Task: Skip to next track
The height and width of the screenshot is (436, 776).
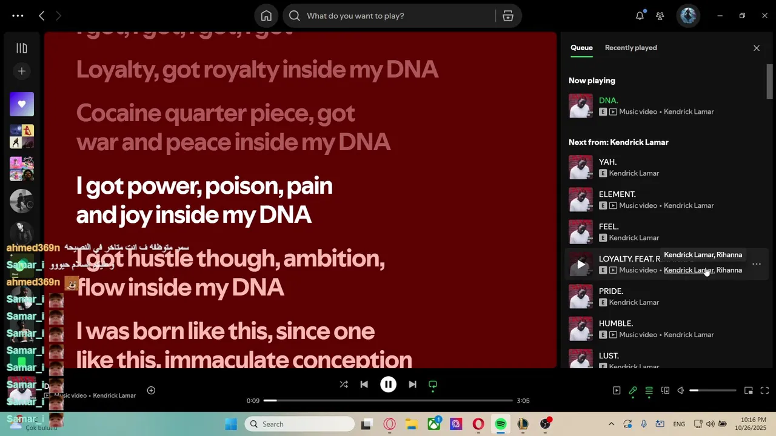Action: point(412,385)
